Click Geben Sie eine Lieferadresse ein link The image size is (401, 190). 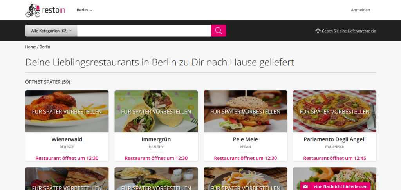[x=349, y=31]
